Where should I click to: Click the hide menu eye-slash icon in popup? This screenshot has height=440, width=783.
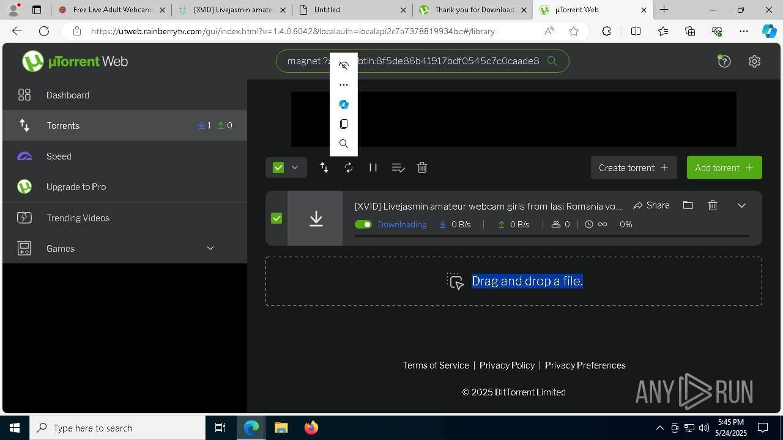tap(344, 65)
